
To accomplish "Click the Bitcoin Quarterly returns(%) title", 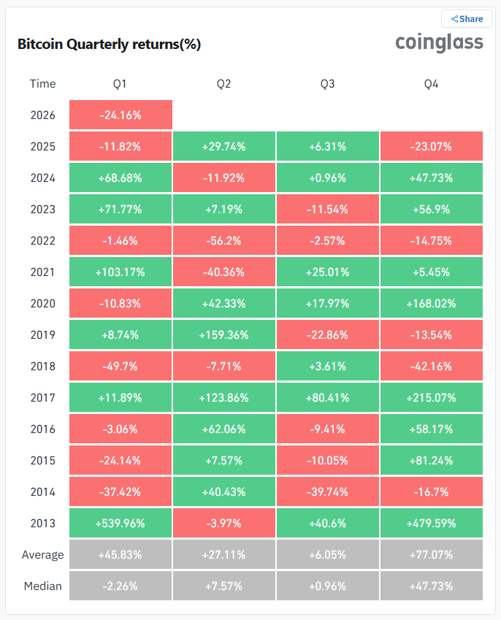I will 109,45.
